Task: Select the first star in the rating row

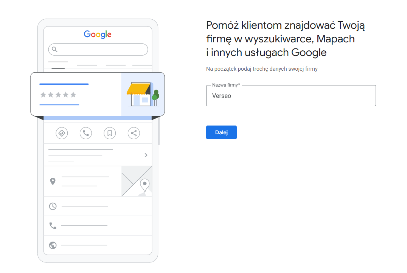Action: tap(42, 95)
